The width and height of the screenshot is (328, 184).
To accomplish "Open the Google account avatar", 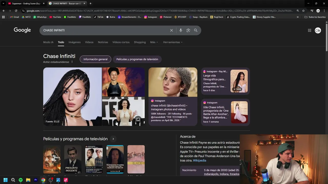I will click(318, 30).
